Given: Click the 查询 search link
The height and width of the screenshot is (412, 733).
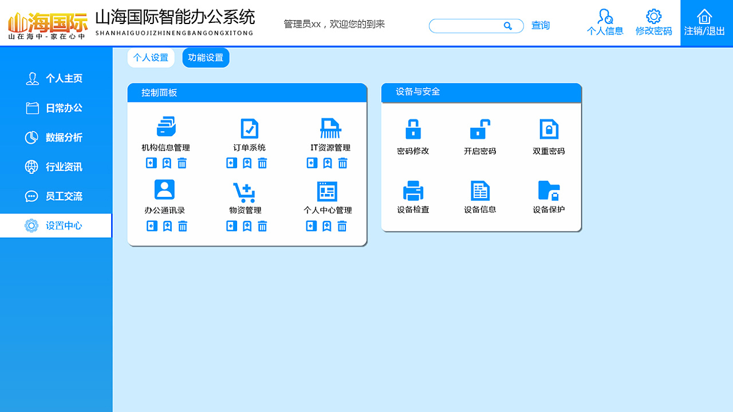Looking at the screenshot, I should 540,26.
